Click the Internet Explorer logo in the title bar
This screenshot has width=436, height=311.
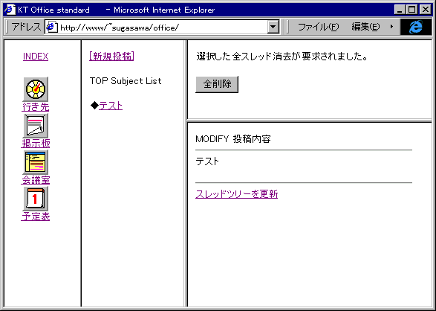point(10,10)
